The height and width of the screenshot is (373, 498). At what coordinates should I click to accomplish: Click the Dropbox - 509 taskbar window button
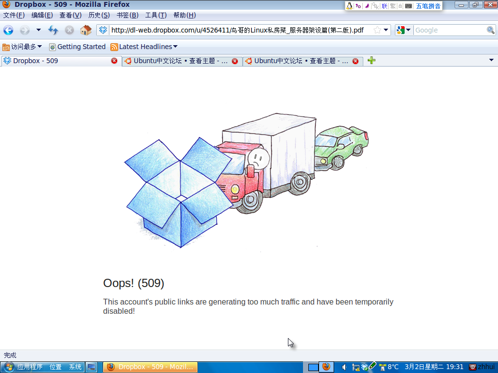click(x=150, y=367)
